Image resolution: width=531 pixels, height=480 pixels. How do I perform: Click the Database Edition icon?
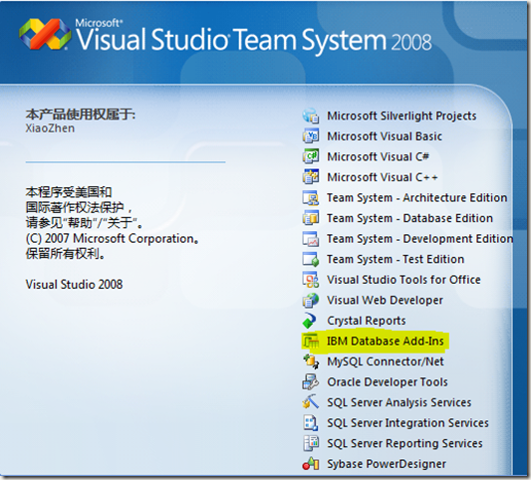click(x=311, y=218)
